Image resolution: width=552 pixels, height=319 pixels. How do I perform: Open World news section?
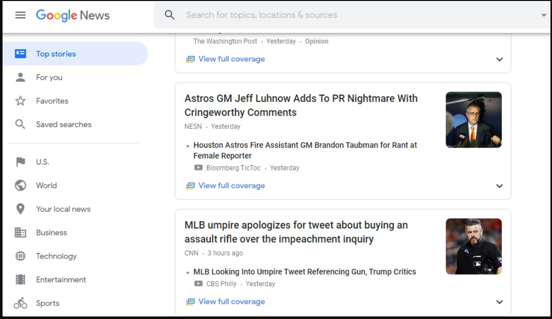tap(46, 185)
